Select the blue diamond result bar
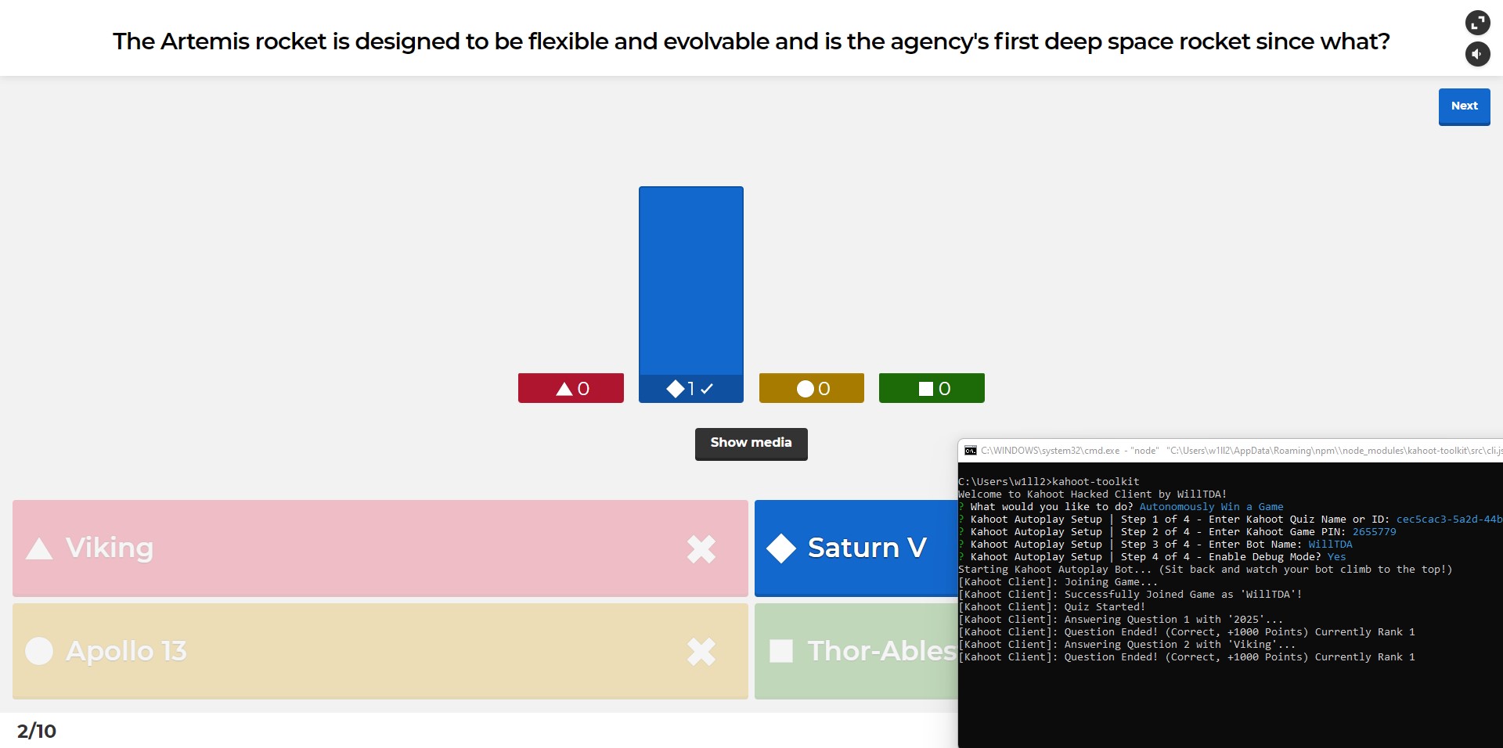 (x=691, y=294)
